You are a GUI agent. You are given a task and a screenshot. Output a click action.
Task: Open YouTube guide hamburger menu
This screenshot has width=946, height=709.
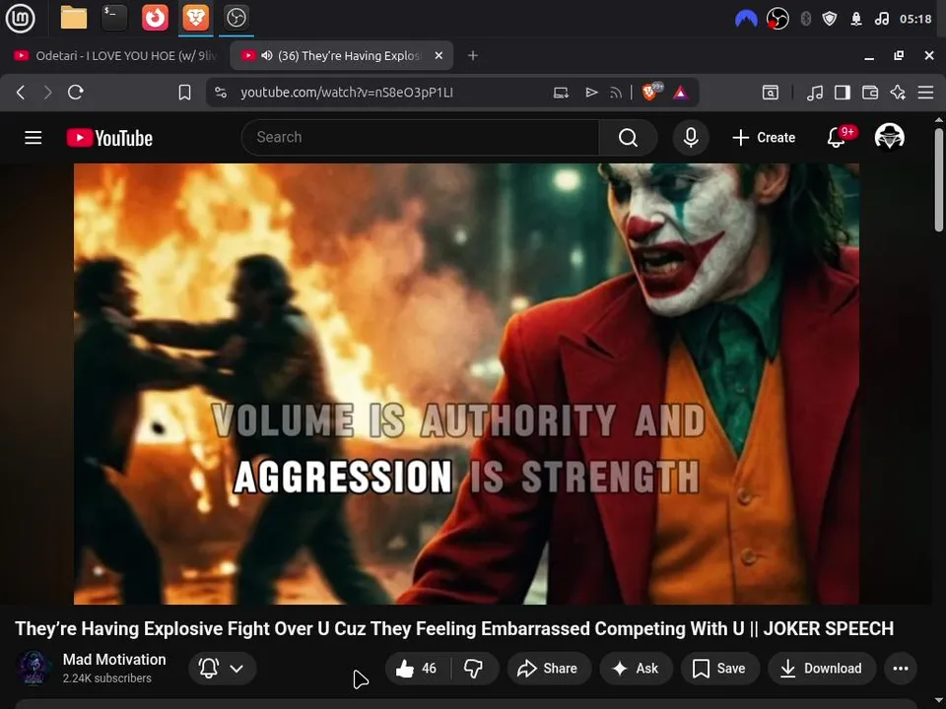(x=34, y=138)
